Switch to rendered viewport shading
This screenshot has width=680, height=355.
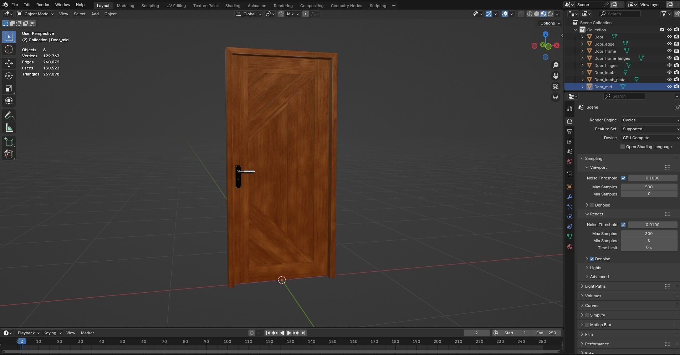point(550,14)
